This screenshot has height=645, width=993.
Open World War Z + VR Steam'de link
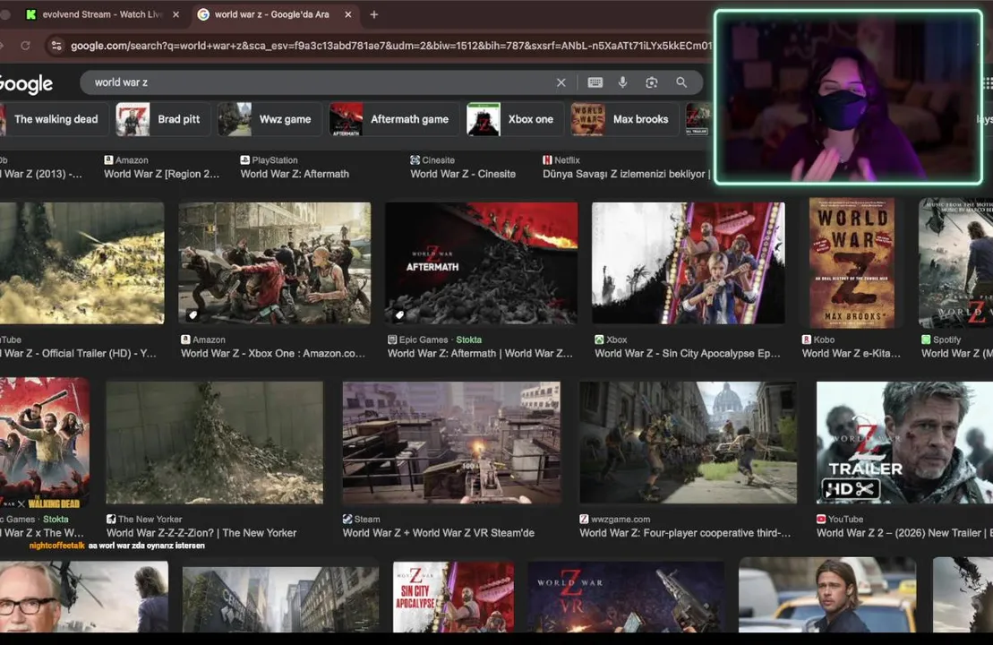[x=438, y=533]
